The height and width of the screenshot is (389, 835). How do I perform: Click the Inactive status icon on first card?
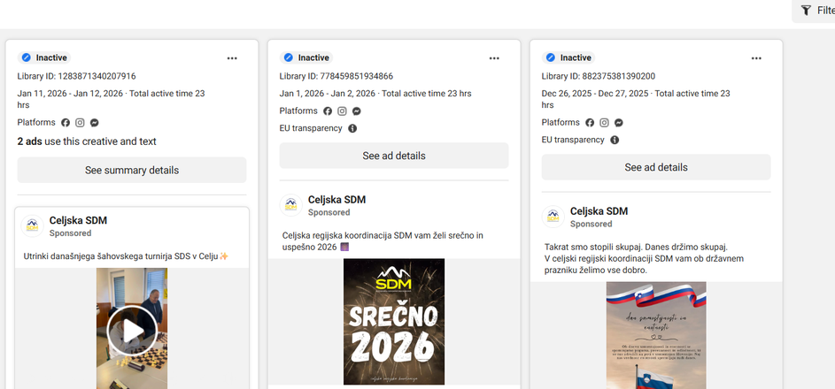27,58
